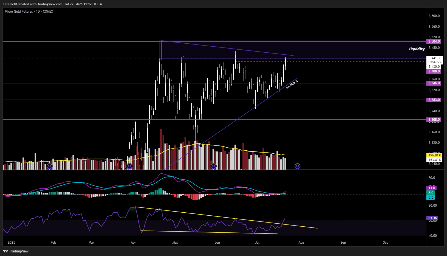Screen dimensions: 447x256
Task: Click the 'Jan 2025 TL' trendline label
Action: (292, 85)
